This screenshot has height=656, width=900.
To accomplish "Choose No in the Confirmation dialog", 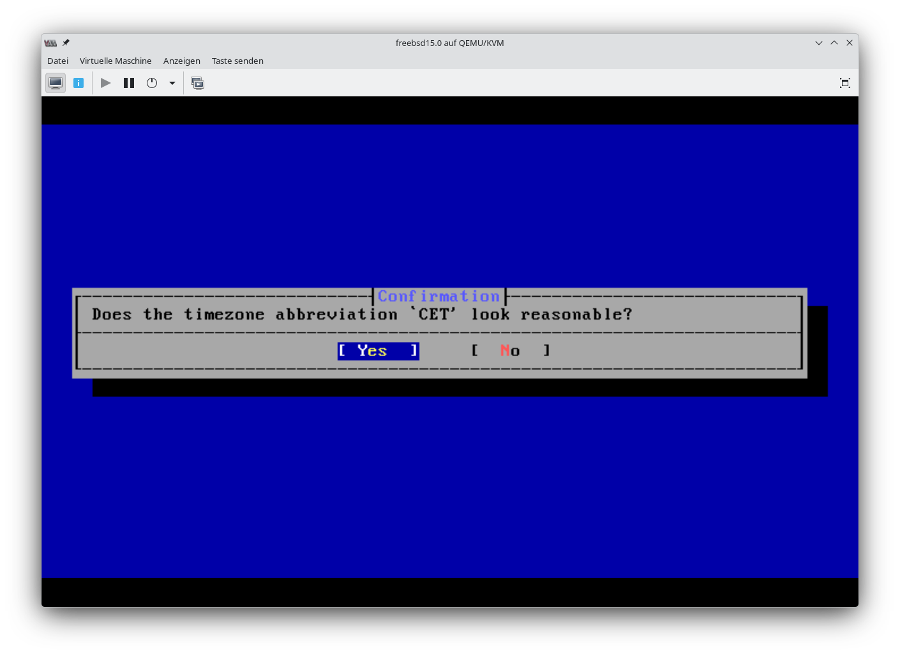I will (x=510, y=351).
